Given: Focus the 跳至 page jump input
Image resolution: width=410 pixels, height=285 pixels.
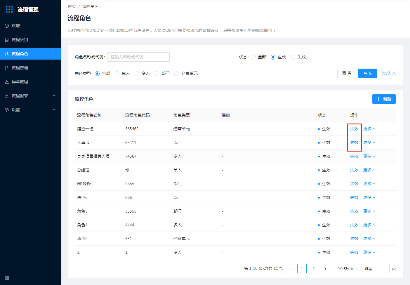Looking at the screenshot, I should pos(382,269).
